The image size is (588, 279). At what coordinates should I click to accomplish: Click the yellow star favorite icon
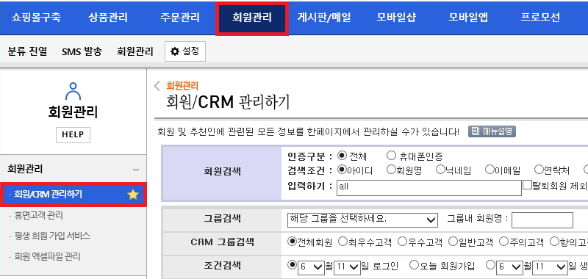click(x=133, y=195)
